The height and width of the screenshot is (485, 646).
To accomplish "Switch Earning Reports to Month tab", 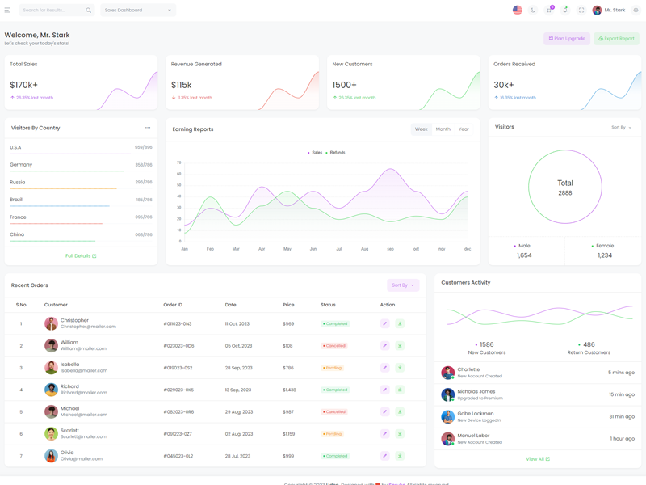I will pyautogui.click(x=443, y=129).
